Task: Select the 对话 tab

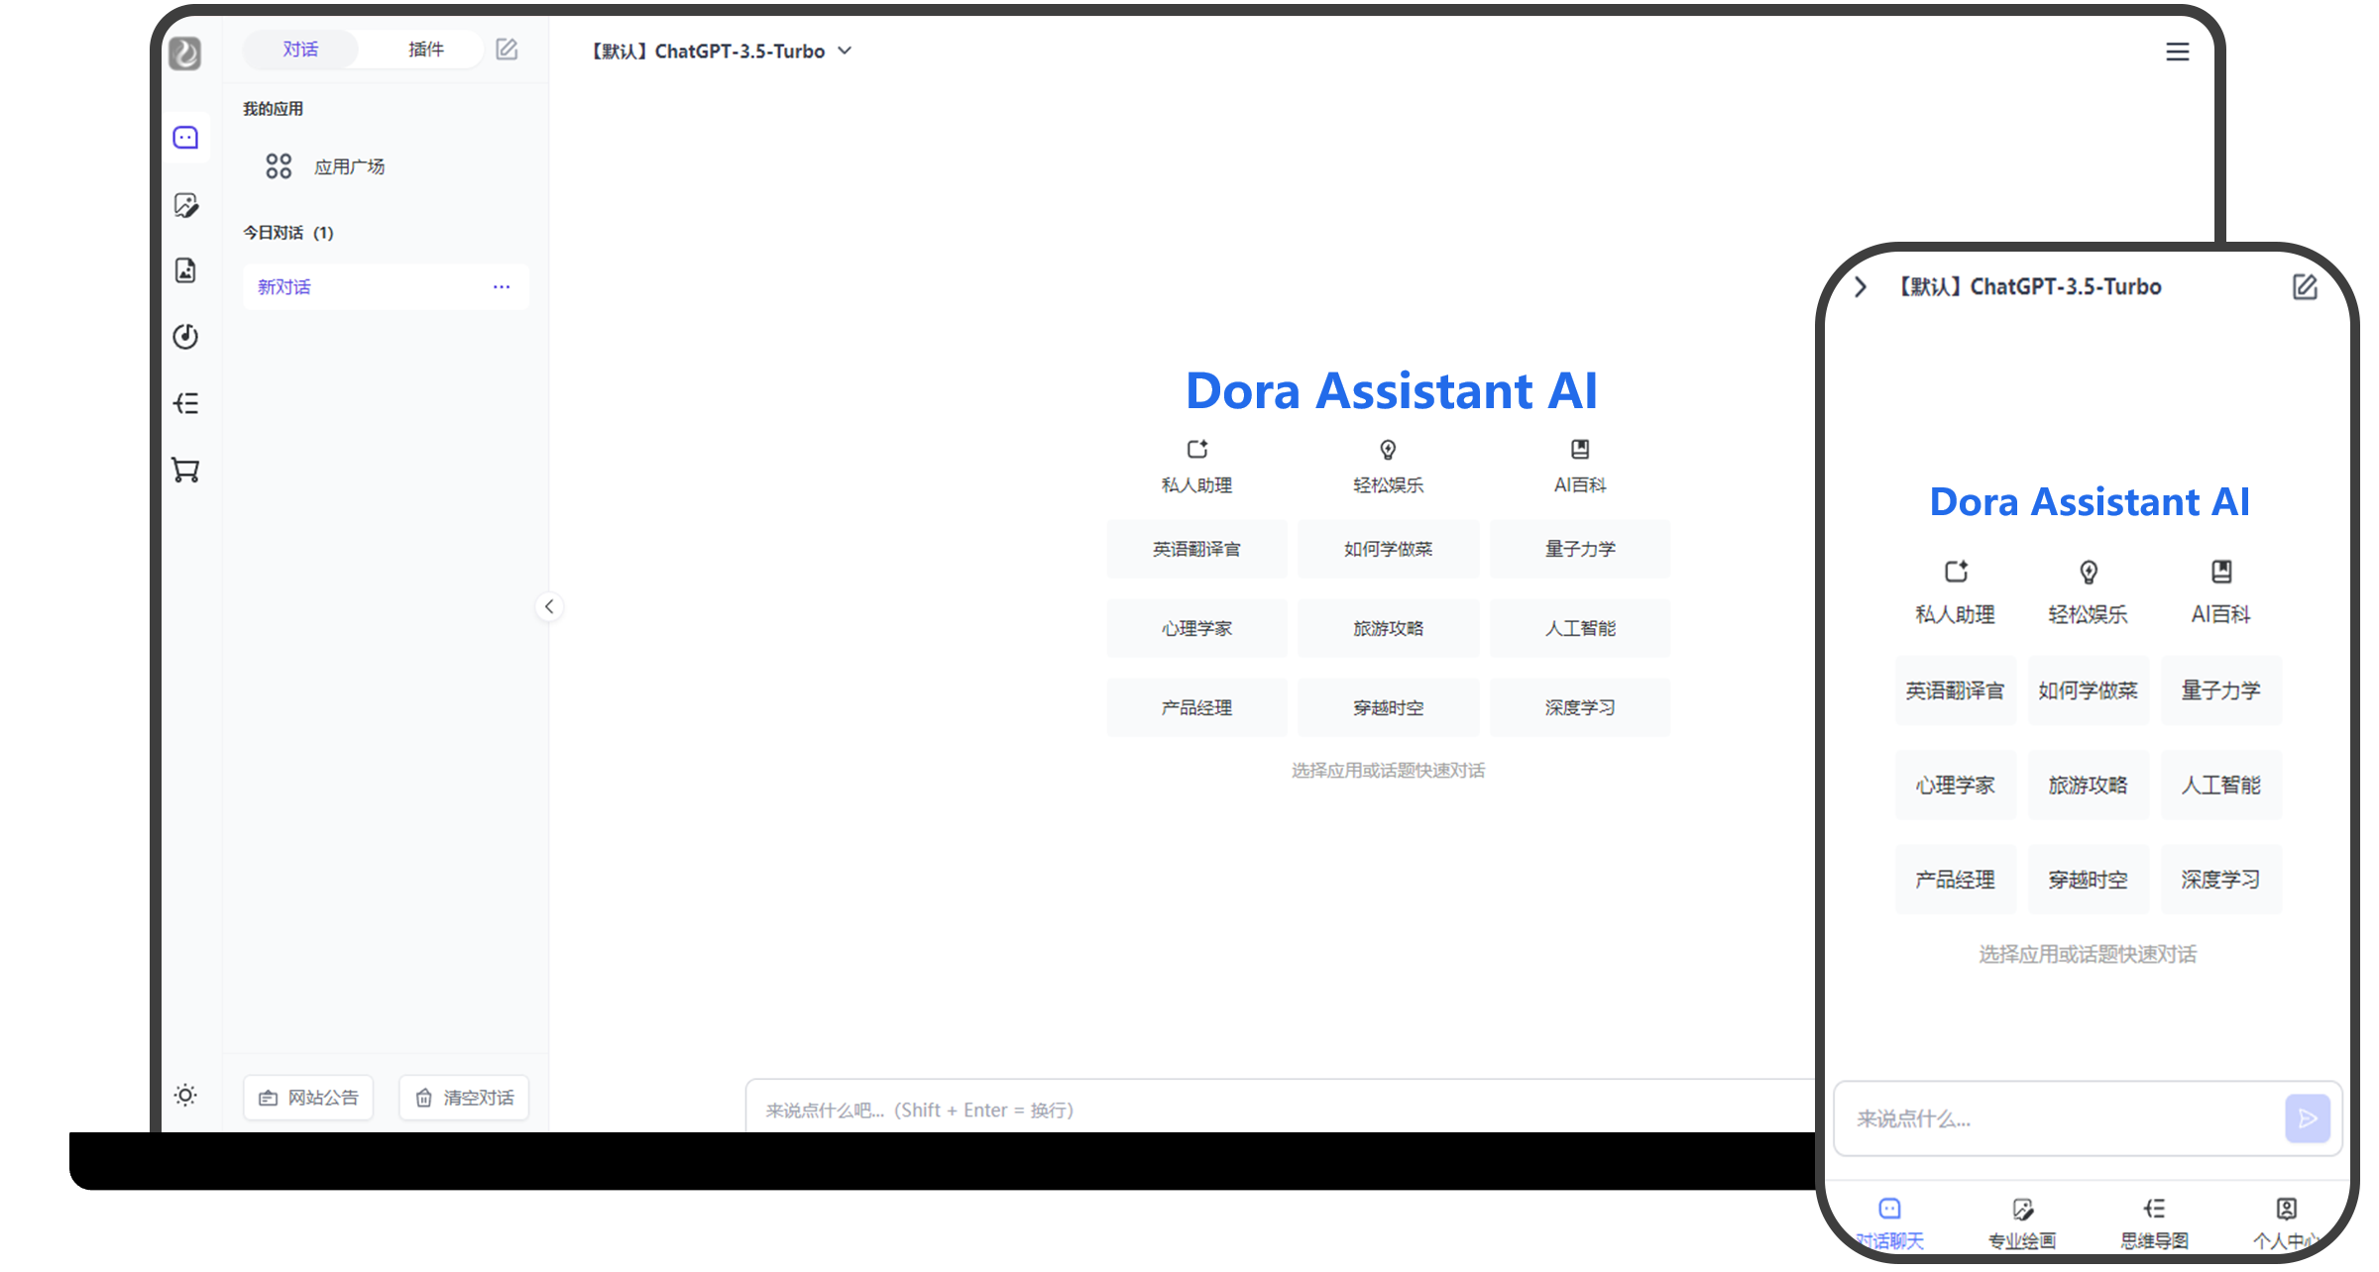Action: point(300,50)
